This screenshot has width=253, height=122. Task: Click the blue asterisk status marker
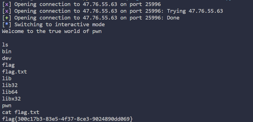coord(7,24)
